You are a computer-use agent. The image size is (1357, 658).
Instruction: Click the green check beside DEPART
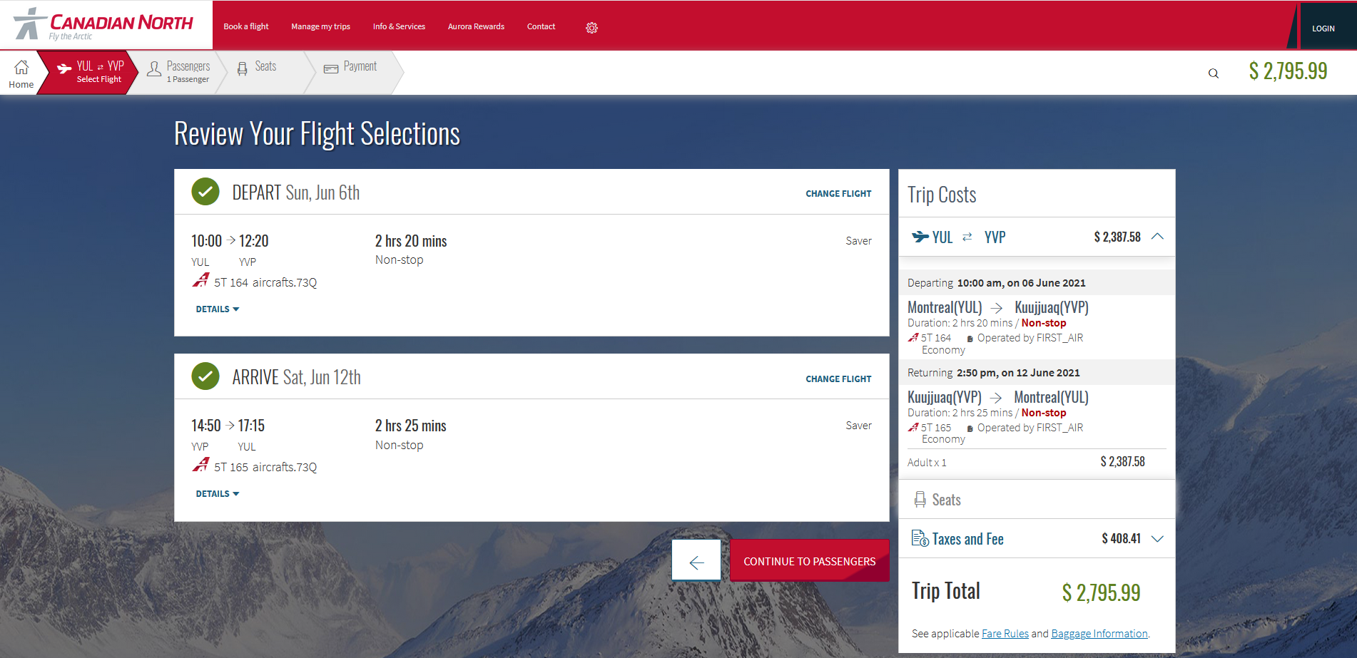(x=205, y=192)
